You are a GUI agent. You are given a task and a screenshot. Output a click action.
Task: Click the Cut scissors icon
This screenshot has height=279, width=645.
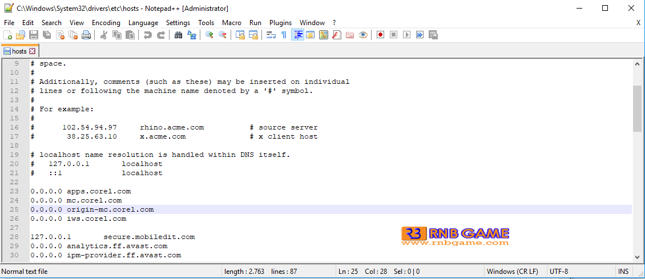(x=104, y=35)
